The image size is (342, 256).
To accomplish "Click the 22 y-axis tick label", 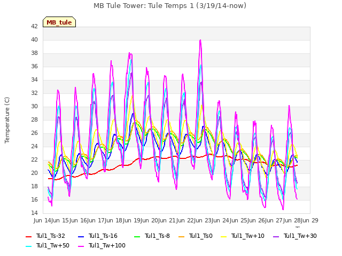I will click(x=34, y=160).
